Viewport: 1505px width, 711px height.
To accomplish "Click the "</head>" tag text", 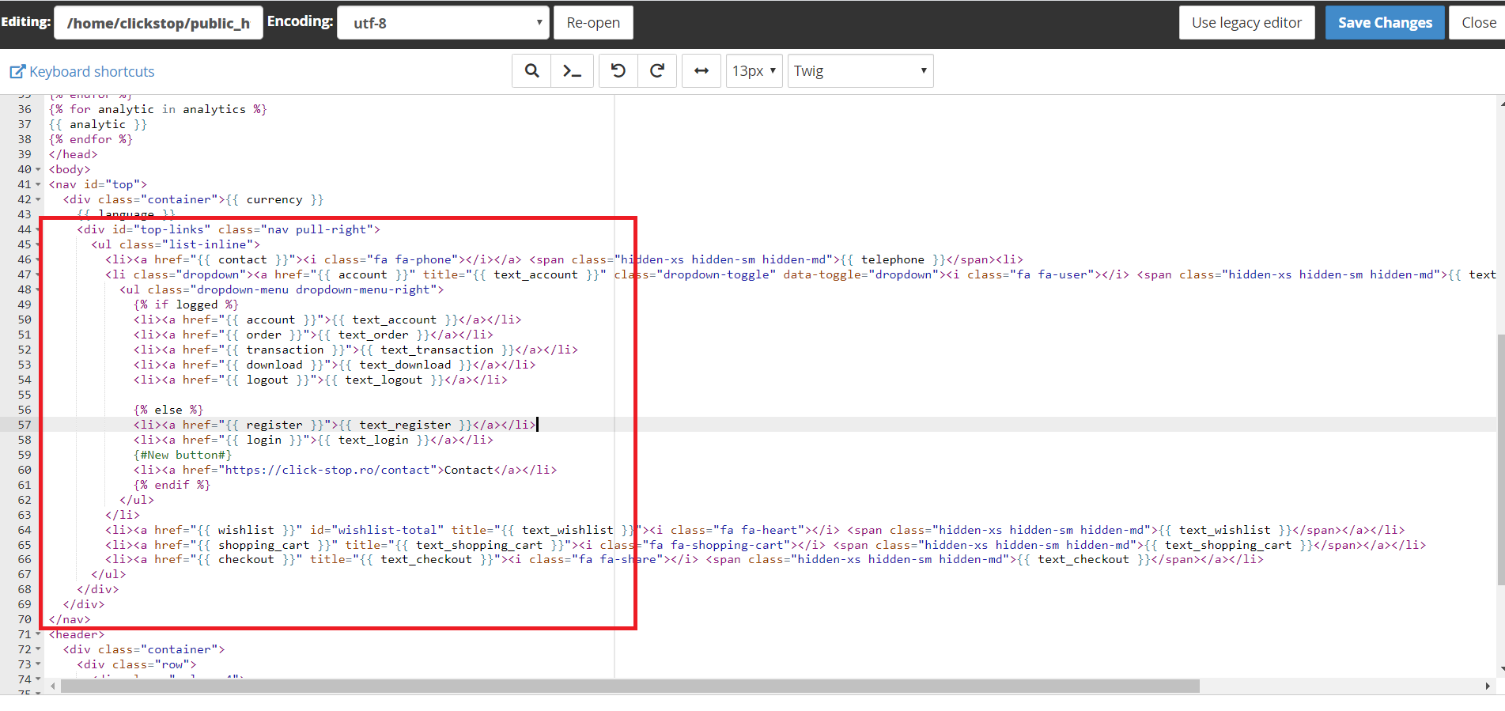I will (74, 154).
